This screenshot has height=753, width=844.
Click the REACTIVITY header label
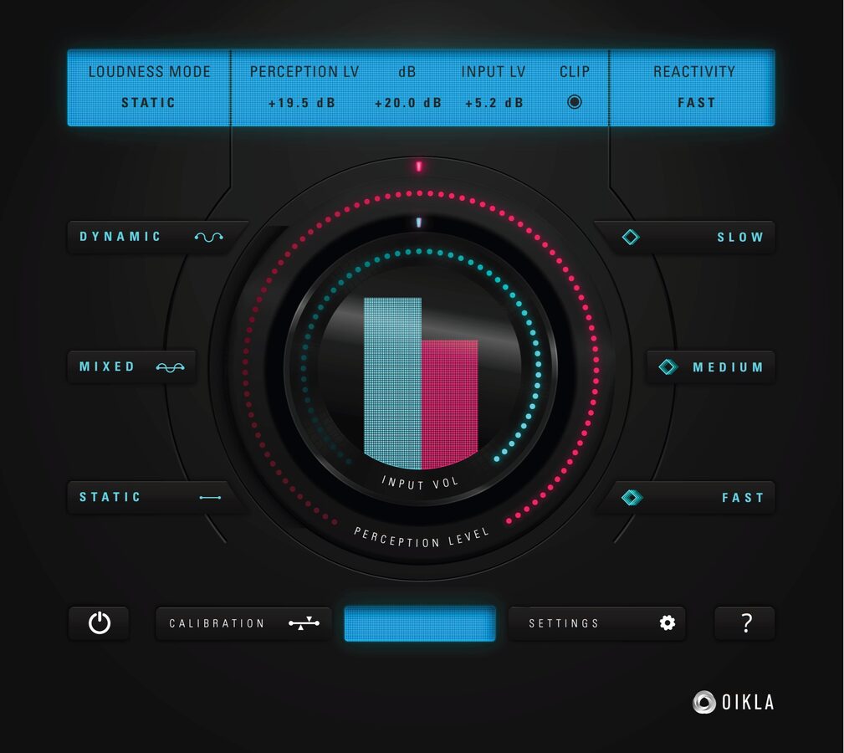(x=693, y=72)
